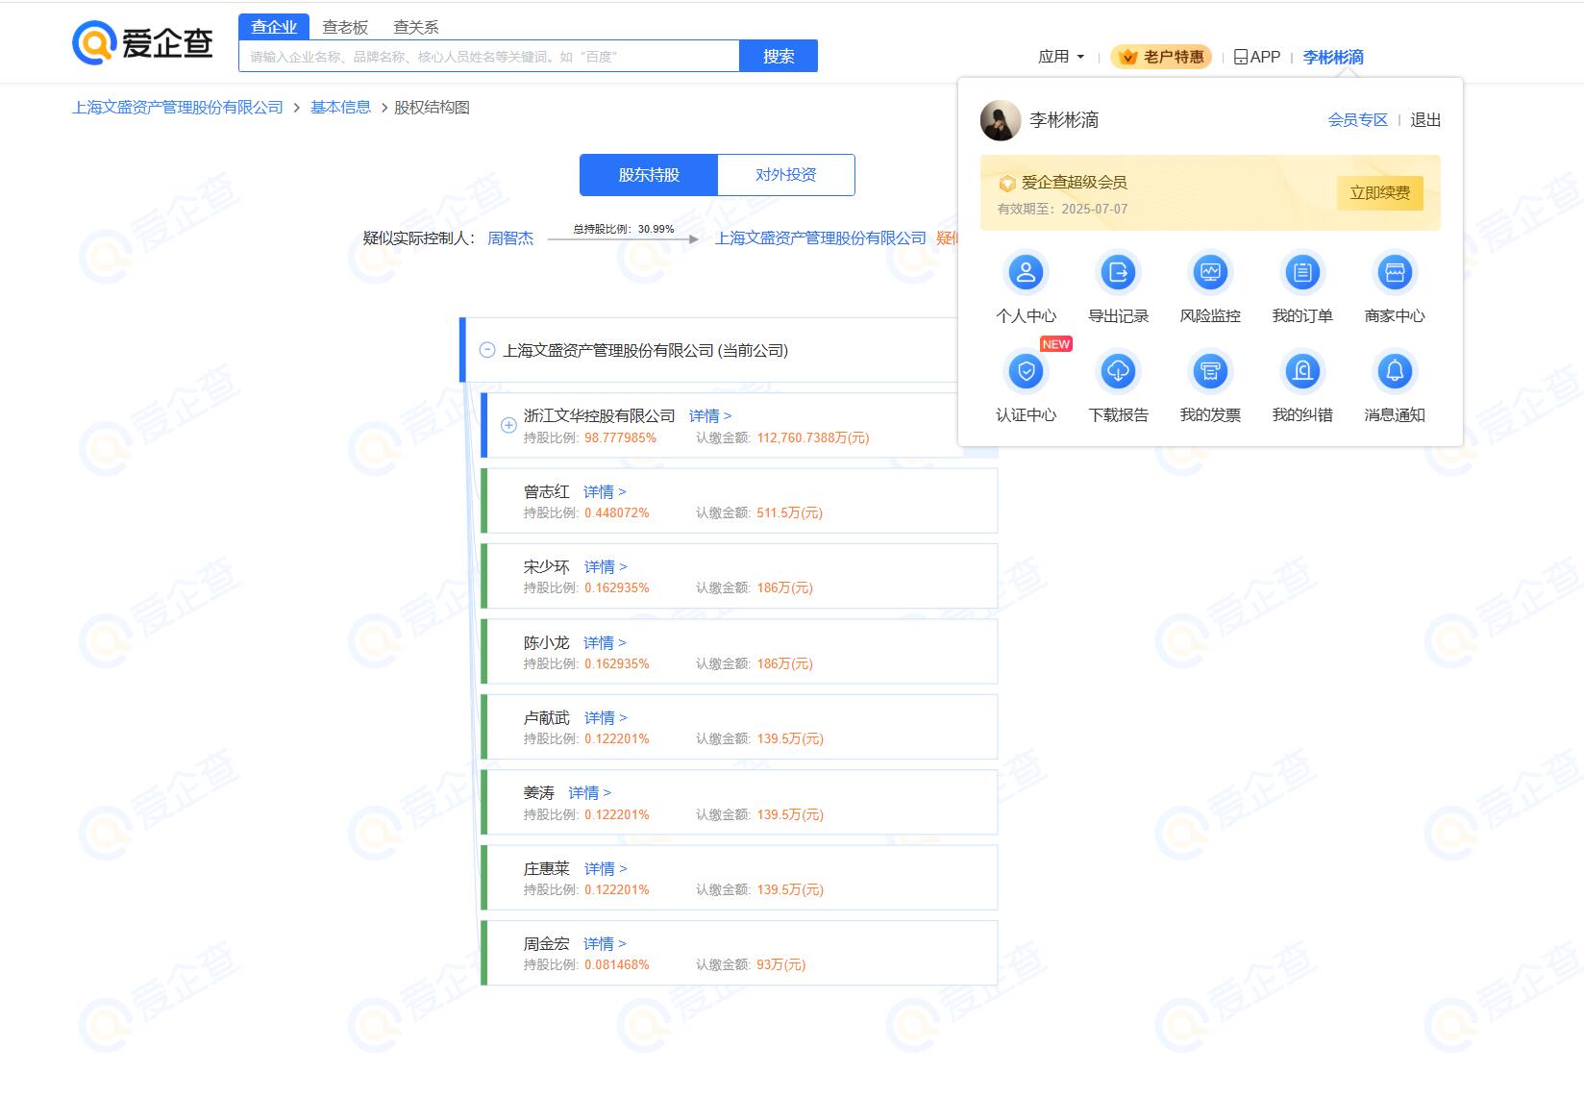Click the 老户特惠 crown badge
Image resolution: width=1584 pixels, height=1099 pixels.
click(1161, 57)
